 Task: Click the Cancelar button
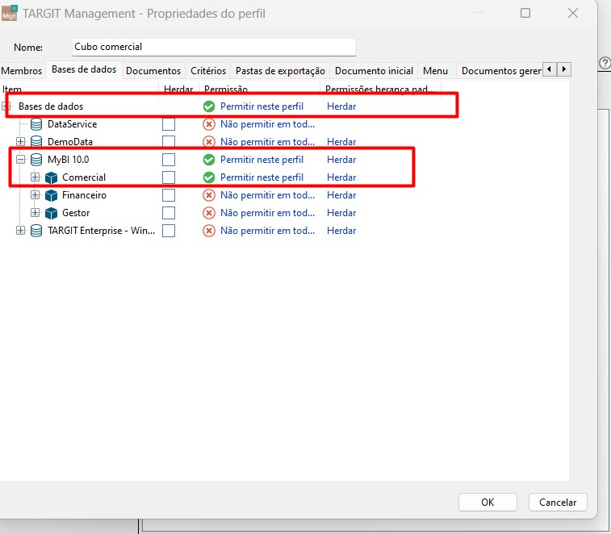[x=558, y=503]
